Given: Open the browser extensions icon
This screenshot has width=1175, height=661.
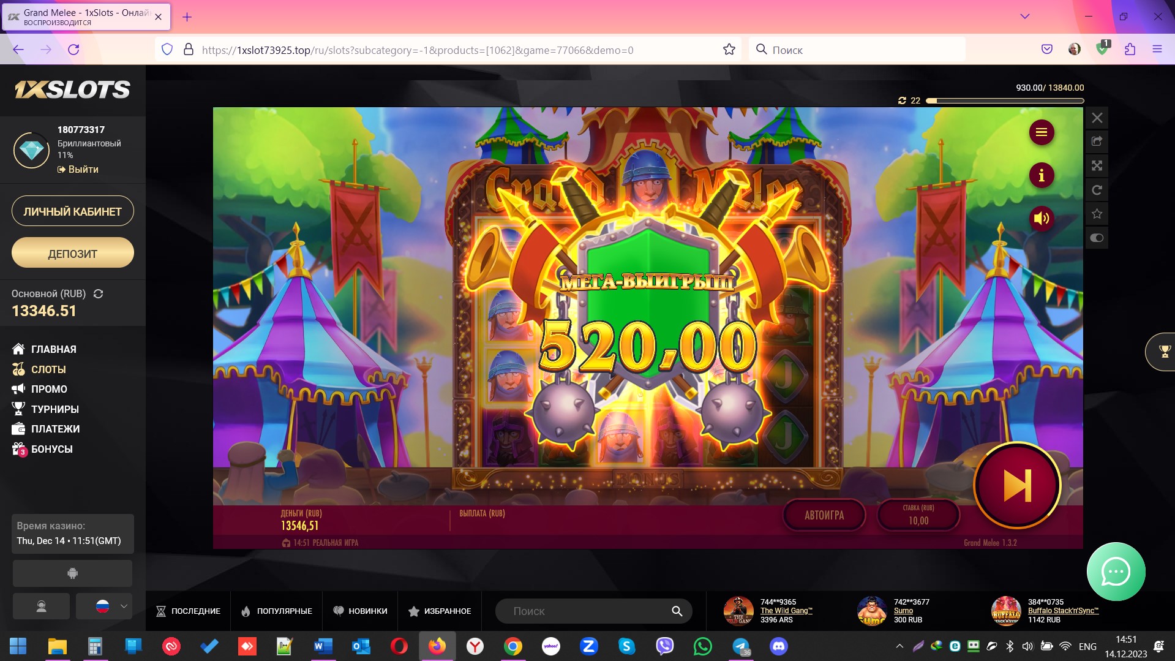Looking at the screenshot, I should (x=1130, y=50).
